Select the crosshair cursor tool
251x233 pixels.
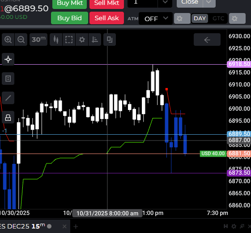coord(8,59)
